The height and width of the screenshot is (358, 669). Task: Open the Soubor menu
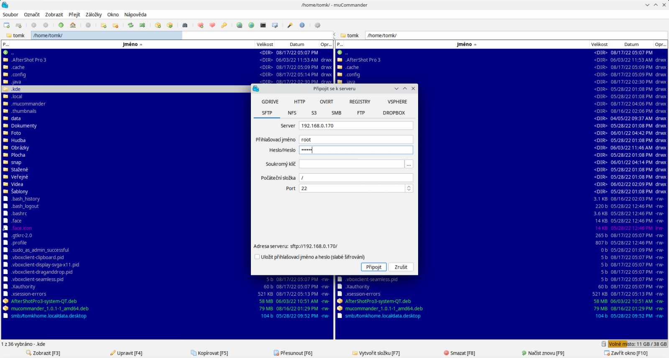tap(10, 15)
